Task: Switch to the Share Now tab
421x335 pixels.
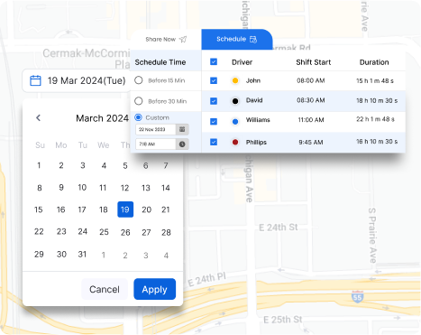Action: [x=166, y=40]
